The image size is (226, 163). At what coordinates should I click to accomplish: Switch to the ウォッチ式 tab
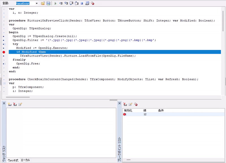point(13,160)
